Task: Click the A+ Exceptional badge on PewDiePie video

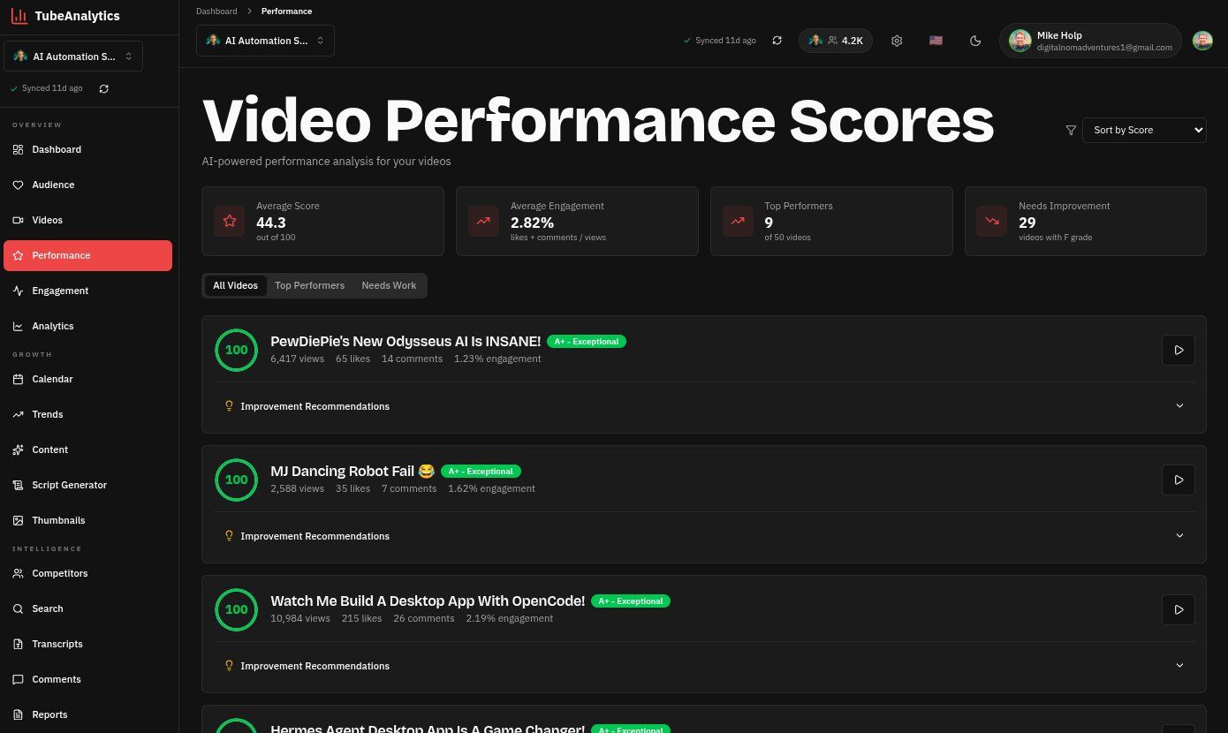Action: point(587,341)
